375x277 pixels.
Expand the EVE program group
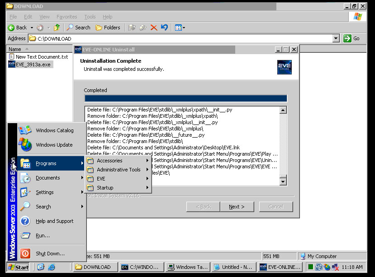pos(118,179)
